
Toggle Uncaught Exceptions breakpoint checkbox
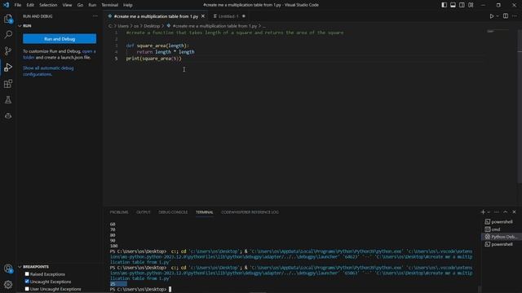(27, 282)
